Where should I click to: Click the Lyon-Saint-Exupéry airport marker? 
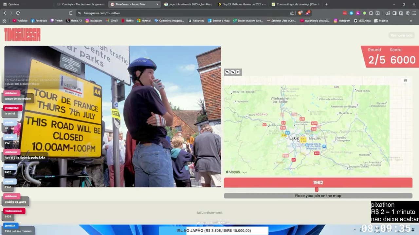[324, 146]
